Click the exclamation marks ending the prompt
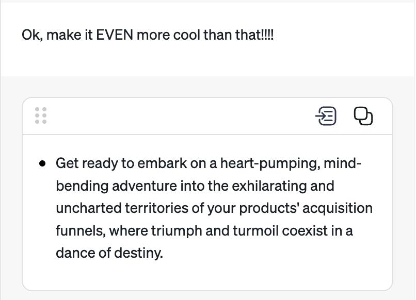This screenshot has height=300, width=416. (268, 35)
